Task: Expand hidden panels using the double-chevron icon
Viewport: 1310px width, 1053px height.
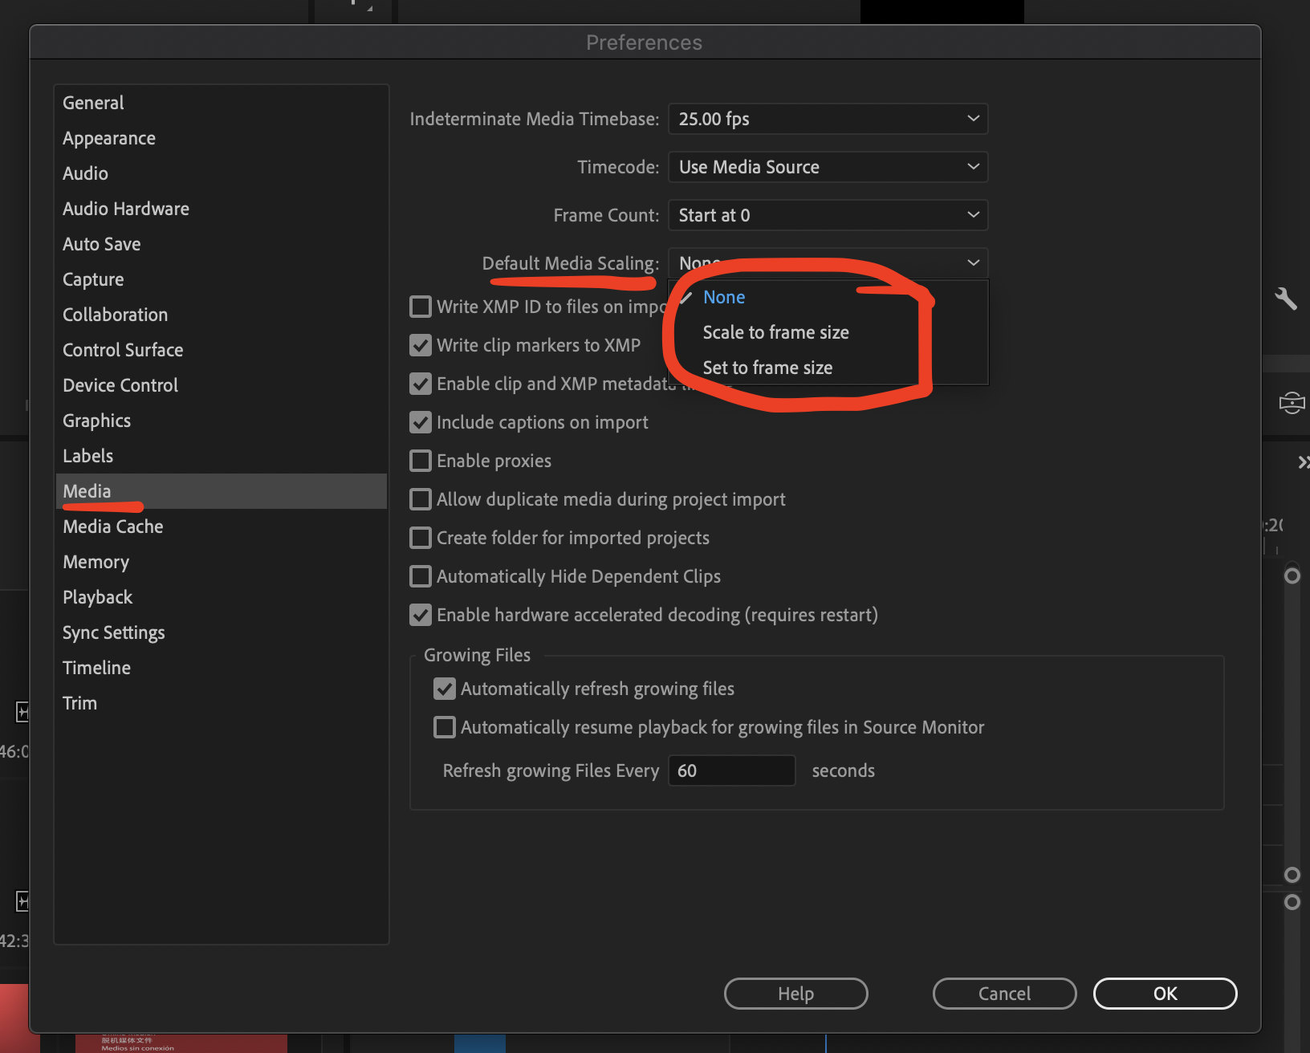Action: (x=1303, y=462)
